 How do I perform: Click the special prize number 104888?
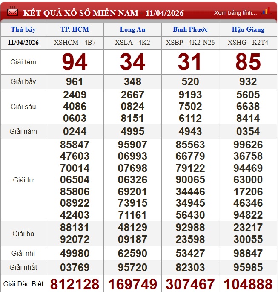248,284
